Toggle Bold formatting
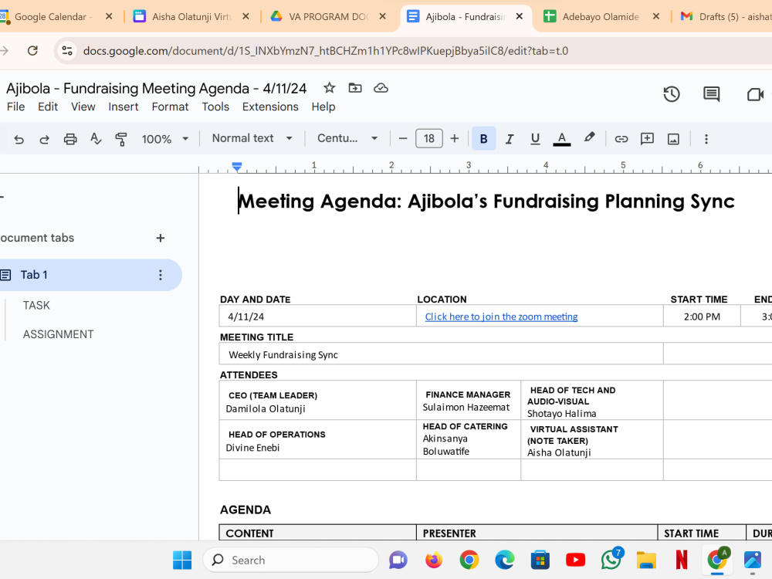Viewport: 772px width, 579px height. (483, 139)
